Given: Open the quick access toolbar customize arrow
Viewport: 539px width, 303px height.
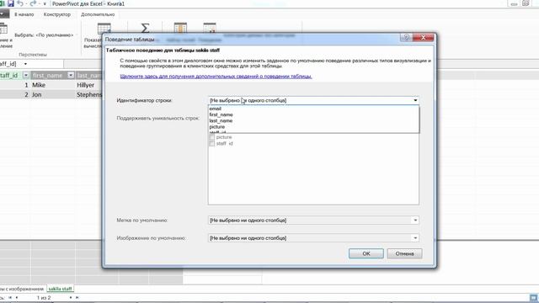Looking at the screenshot, I should point(45,3).
